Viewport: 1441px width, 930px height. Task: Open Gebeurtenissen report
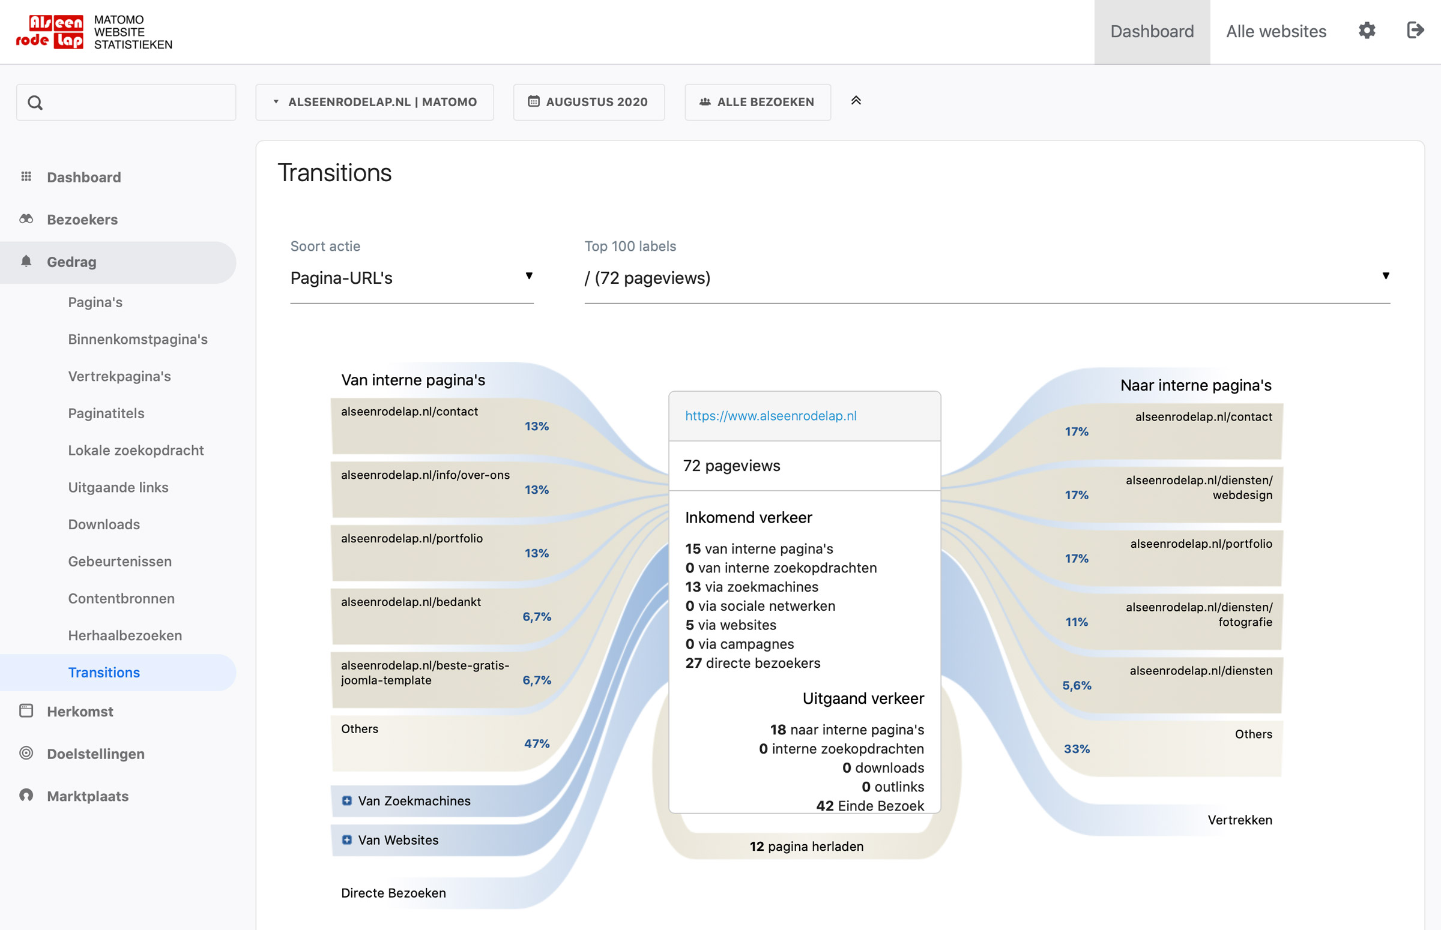click(x=119, y=562)
